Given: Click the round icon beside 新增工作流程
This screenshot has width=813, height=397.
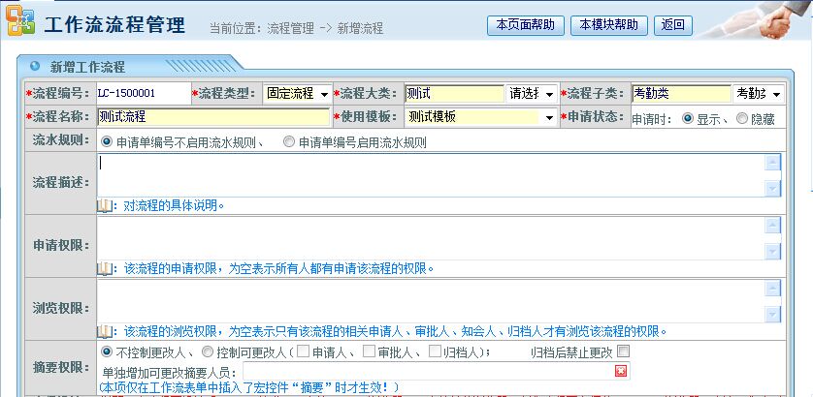Looking at the screenshot, I should coord(35,67).
